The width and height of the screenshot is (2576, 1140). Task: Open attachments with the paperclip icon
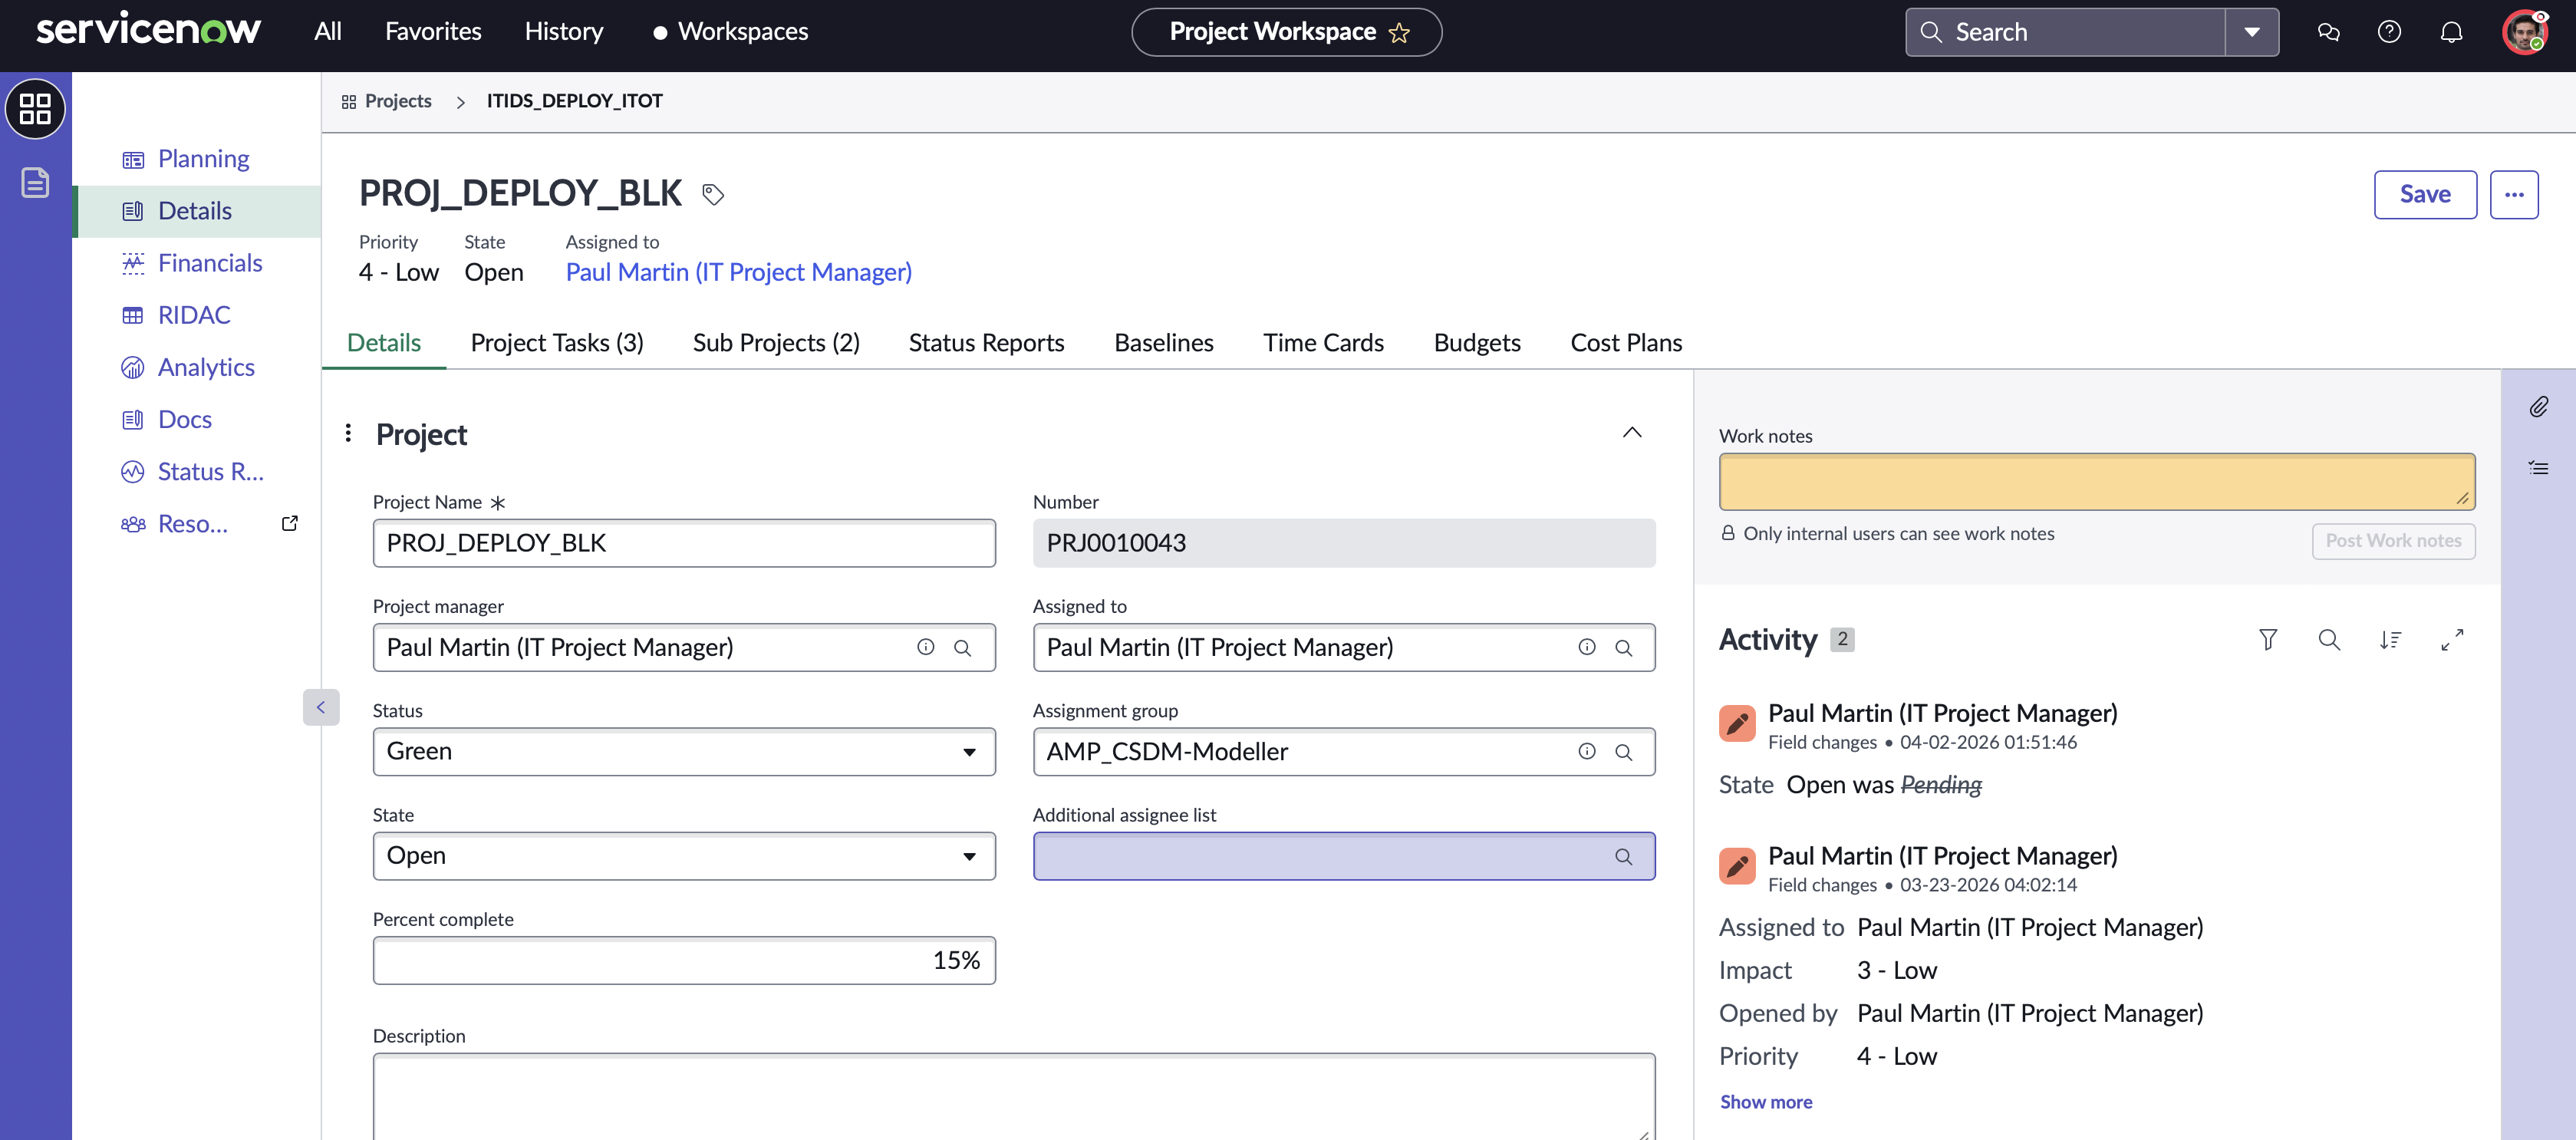pyautogui.click(x=2538, y=407)
